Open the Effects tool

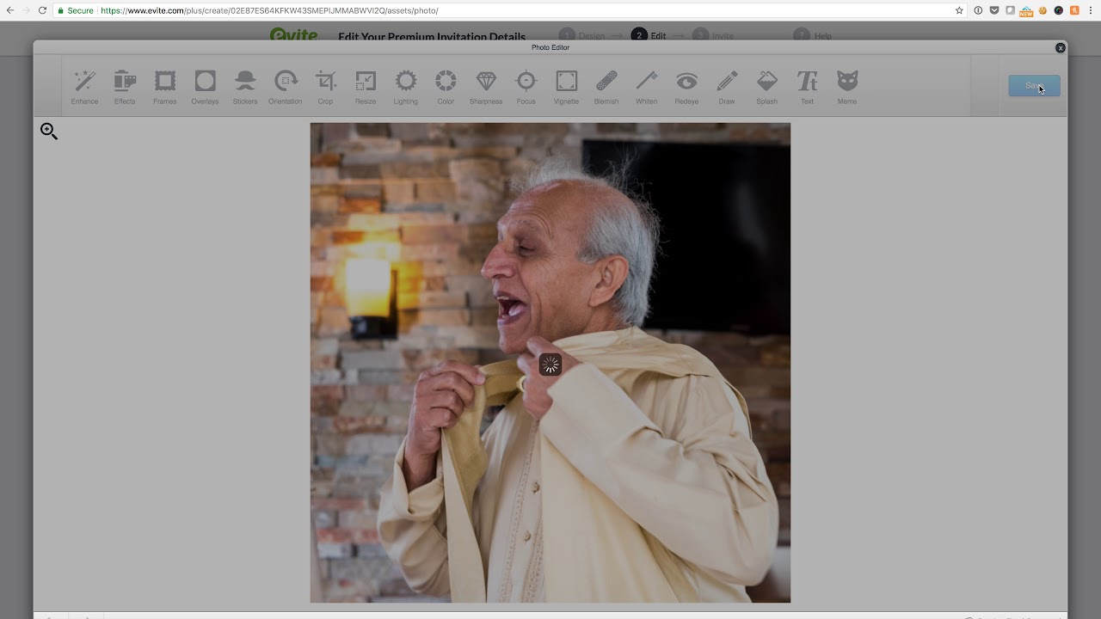125,87
